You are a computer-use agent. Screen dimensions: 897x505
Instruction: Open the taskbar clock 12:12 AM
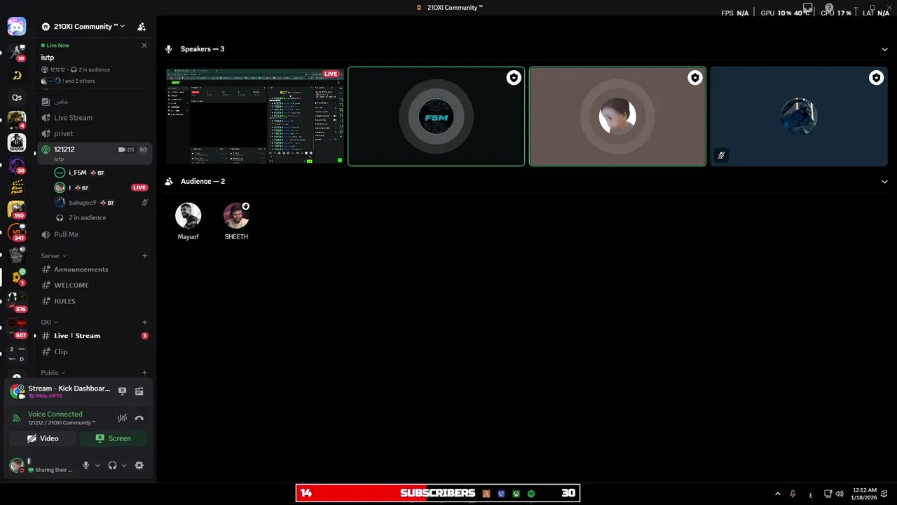pyautogui.click(x=864, y=494)
